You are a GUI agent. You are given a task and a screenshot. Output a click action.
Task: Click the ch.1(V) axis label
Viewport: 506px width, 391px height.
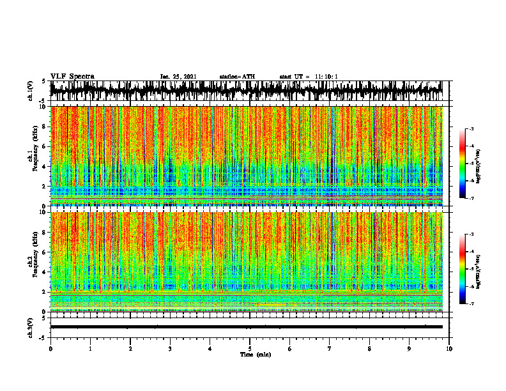[31, 91]
